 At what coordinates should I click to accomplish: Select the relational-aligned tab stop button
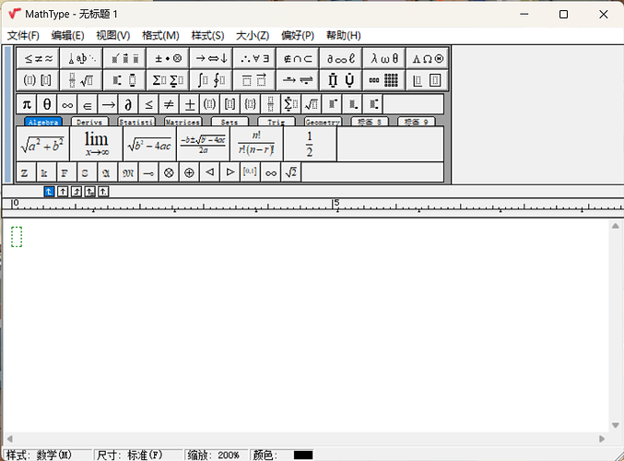coord(89,192)
